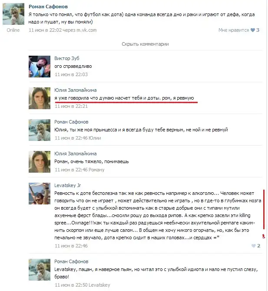Open Виктор Зуб's avatar picture
This screenshot has width=268, height=291.
[40, 67]
